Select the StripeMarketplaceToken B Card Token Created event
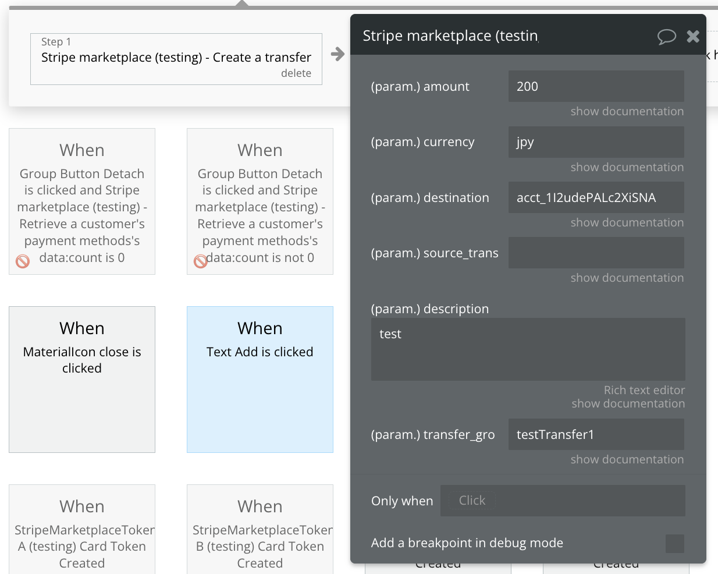 pyautogui.click(x=260, y=529)
